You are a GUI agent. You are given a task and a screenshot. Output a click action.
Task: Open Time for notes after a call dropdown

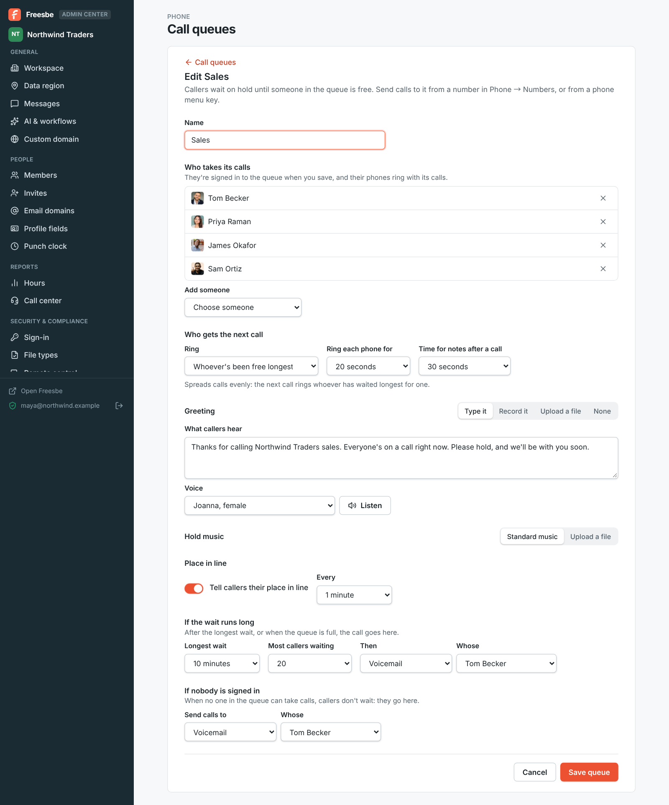[x=465, y=366]
